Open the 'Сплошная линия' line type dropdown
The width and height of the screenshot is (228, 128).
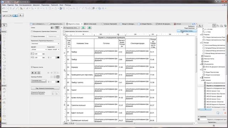point(39,81)
